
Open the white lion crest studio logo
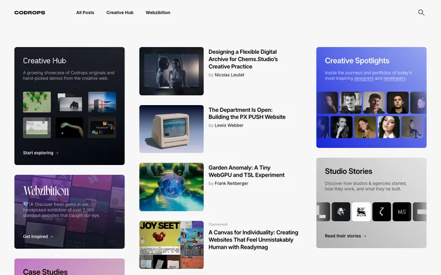coord(361,212)
